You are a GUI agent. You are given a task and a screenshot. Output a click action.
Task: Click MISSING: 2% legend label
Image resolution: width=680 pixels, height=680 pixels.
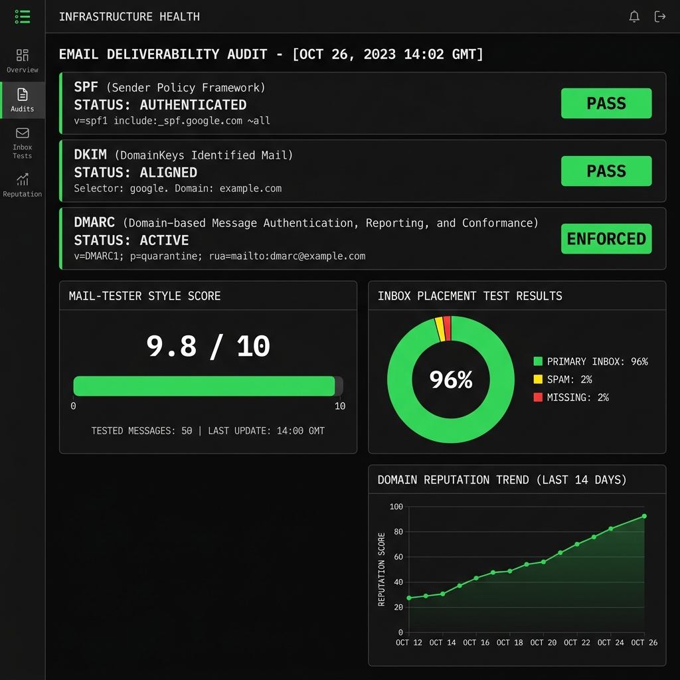click(x=578, y=397)
